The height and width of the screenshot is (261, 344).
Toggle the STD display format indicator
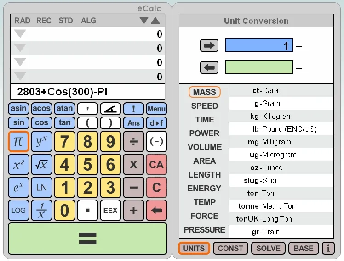coord(66,21)
